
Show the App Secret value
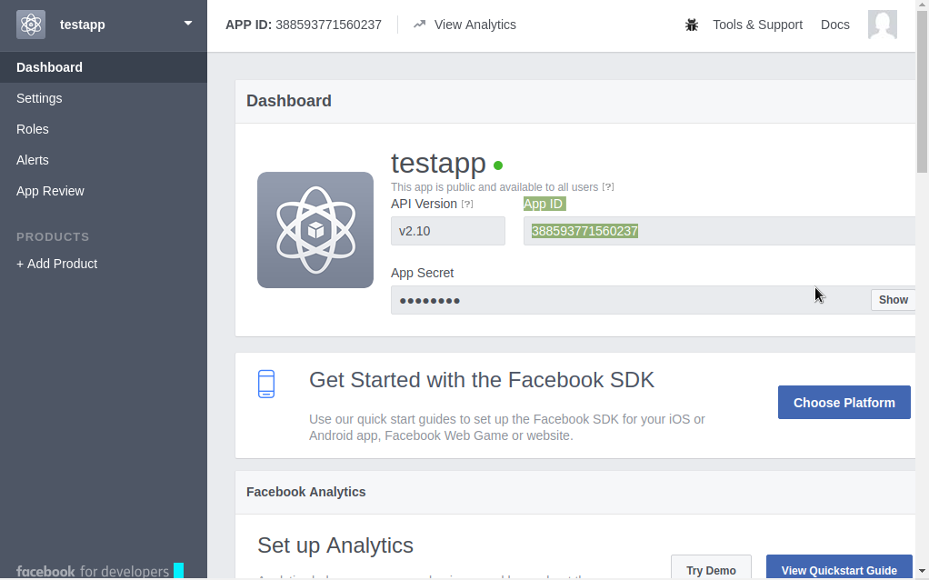(893, 300)
